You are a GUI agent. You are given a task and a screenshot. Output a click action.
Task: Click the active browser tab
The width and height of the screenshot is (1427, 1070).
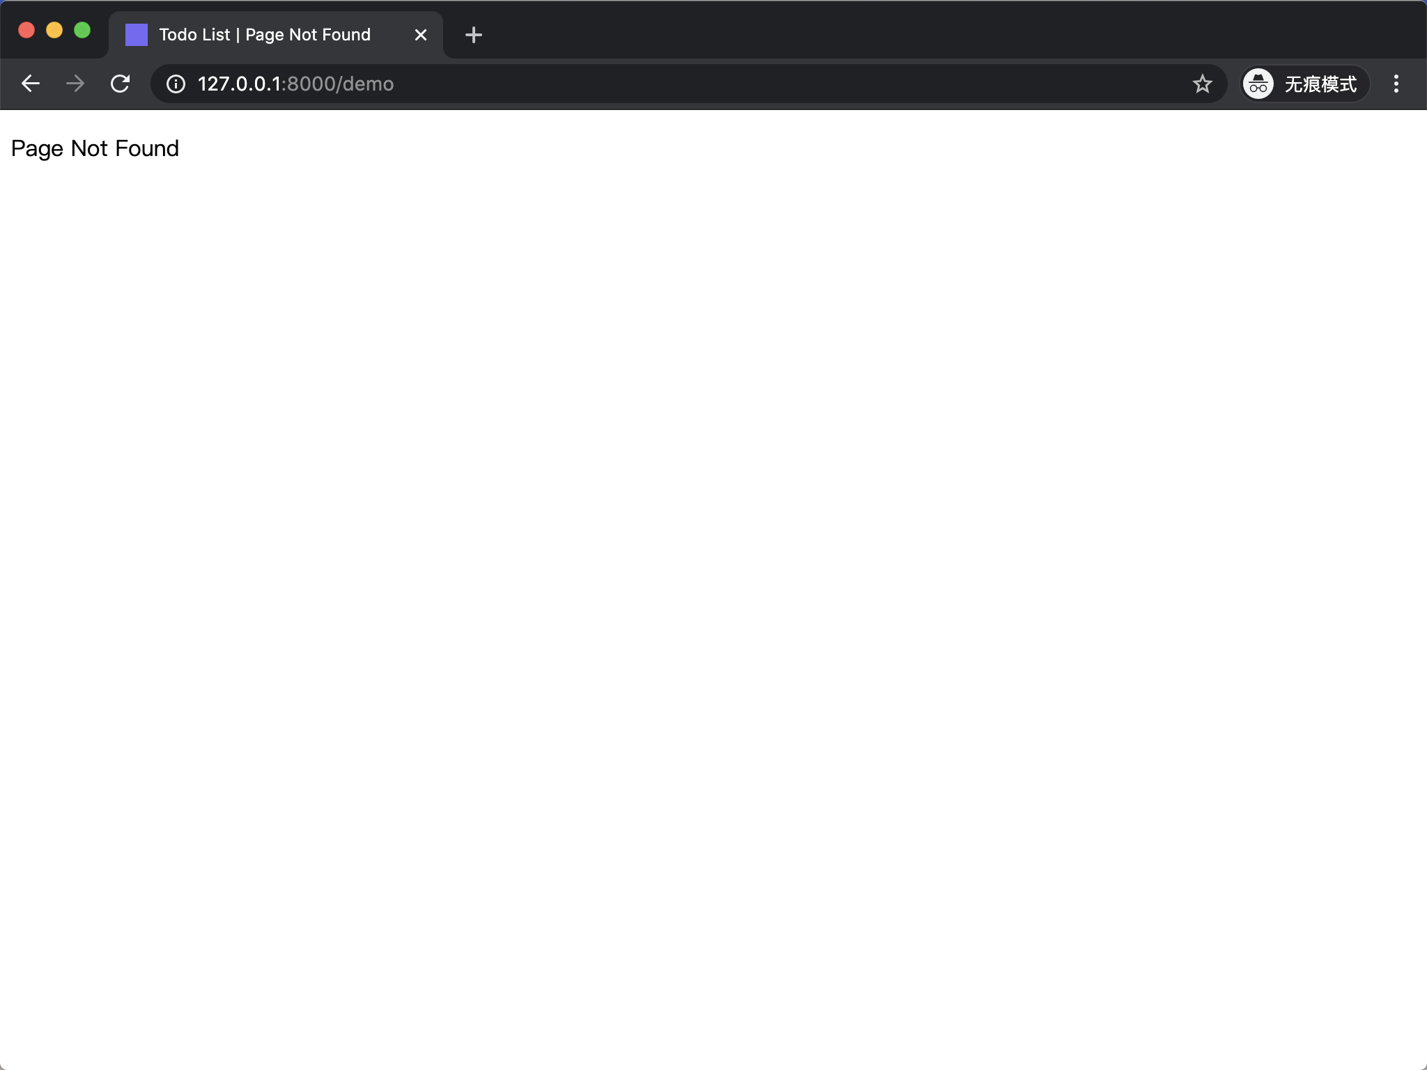tap(275, 33)
